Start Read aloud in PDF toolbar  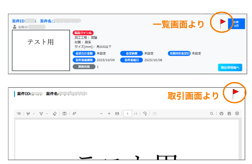[x=74, y=113]
